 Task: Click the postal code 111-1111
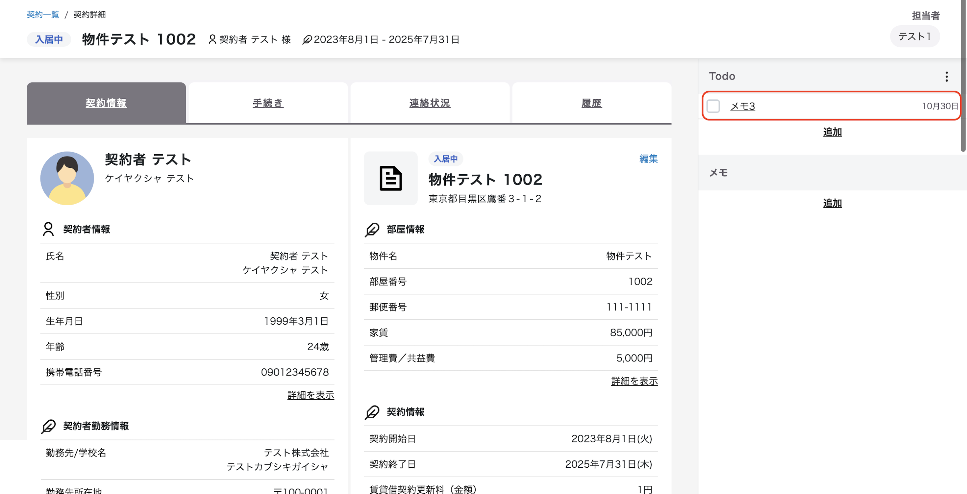(629, 307)
